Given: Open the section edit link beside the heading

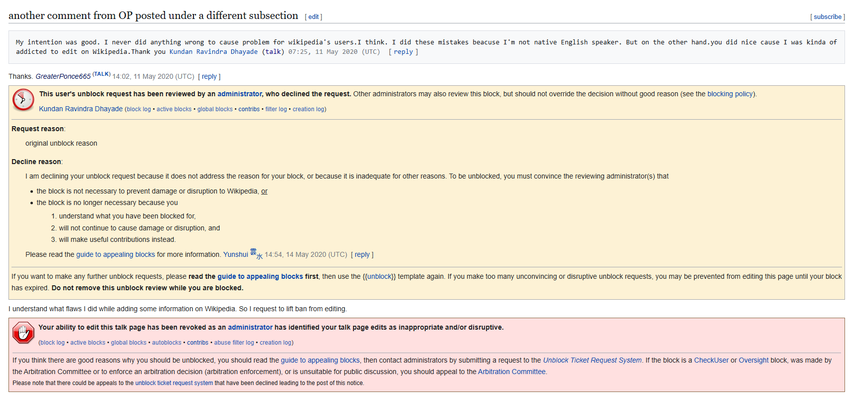Looking at the screenshot, I should pos(314,17).
